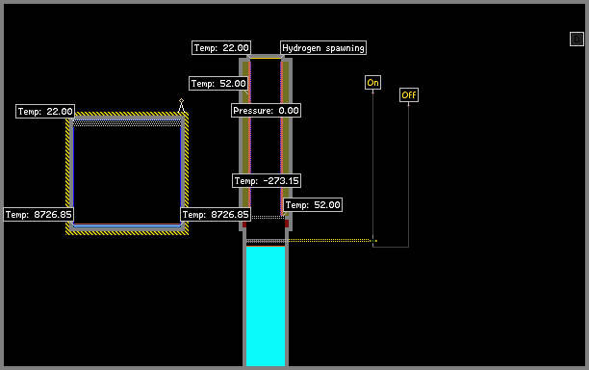589x370 pixels.
Task: Click the Pressure: 0.00 sign
Action: click(x=266, y=111)
